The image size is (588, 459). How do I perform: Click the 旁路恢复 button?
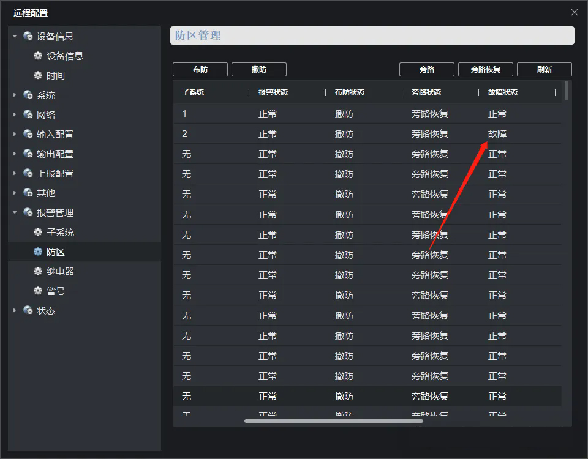pyautogui.click(x=485, y=70)
